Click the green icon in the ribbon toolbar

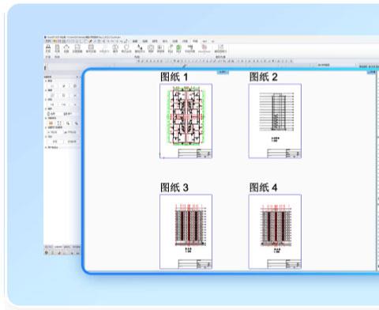[x=178, y=48]
